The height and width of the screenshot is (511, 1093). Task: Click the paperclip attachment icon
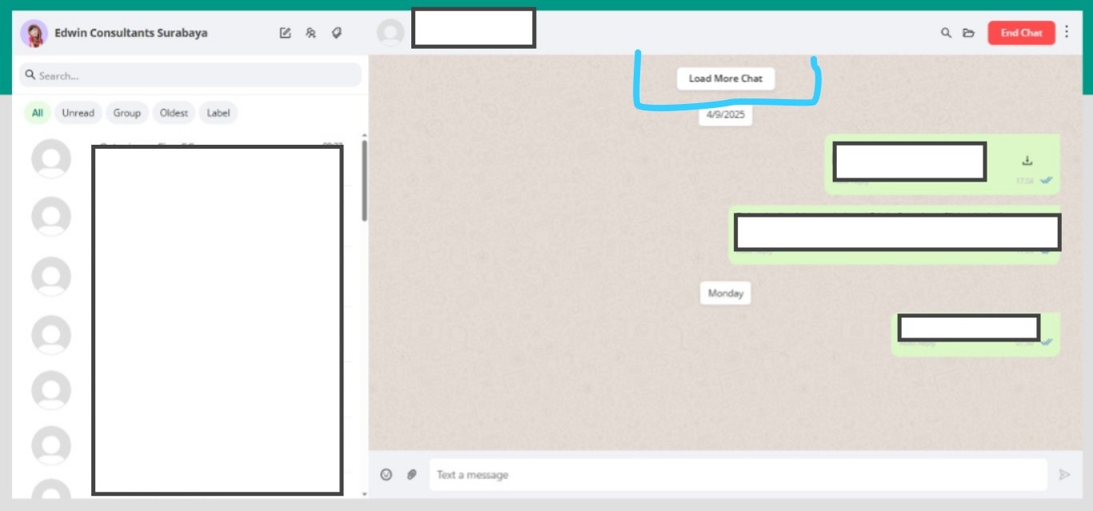[411, 474]
